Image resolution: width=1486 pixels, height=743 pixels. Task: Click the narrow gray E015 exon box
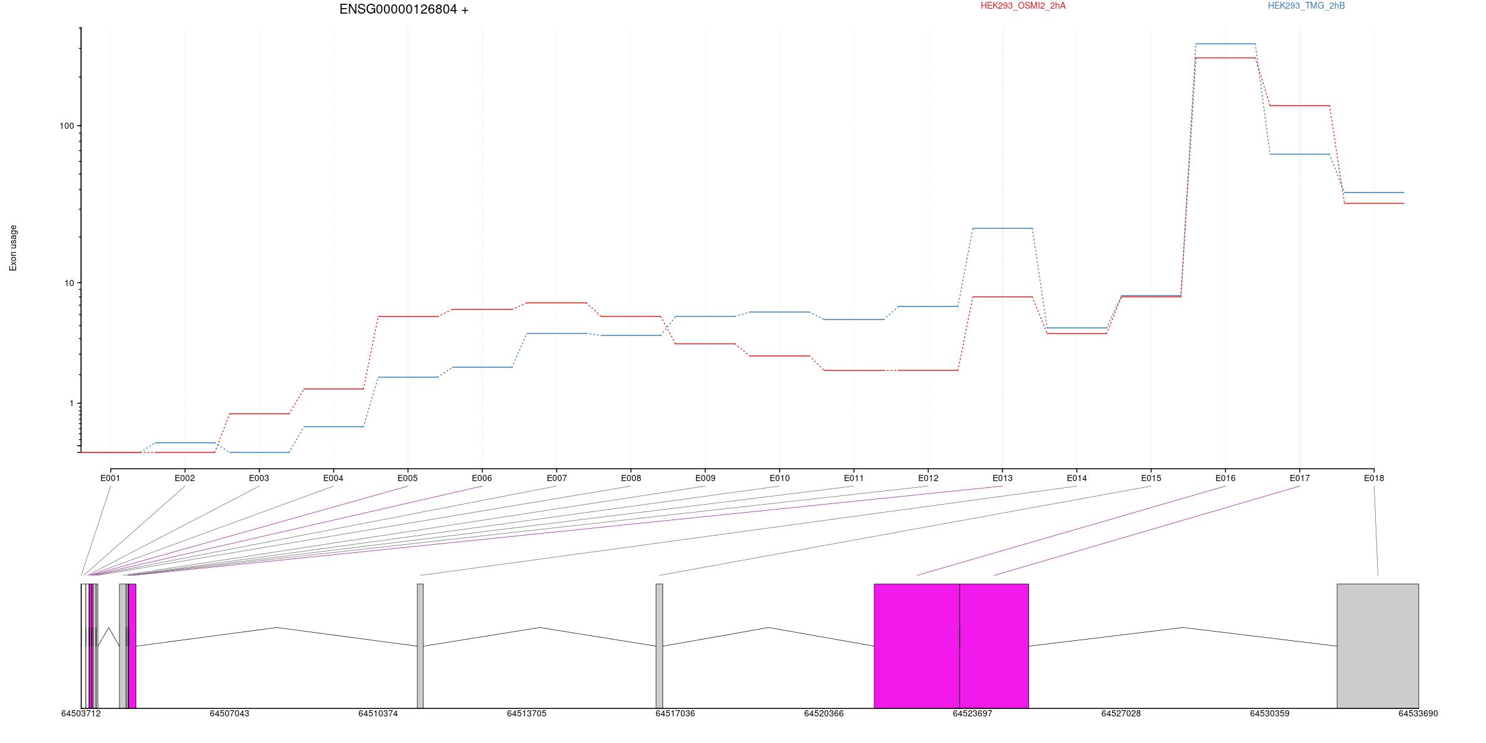coord(659,646)
